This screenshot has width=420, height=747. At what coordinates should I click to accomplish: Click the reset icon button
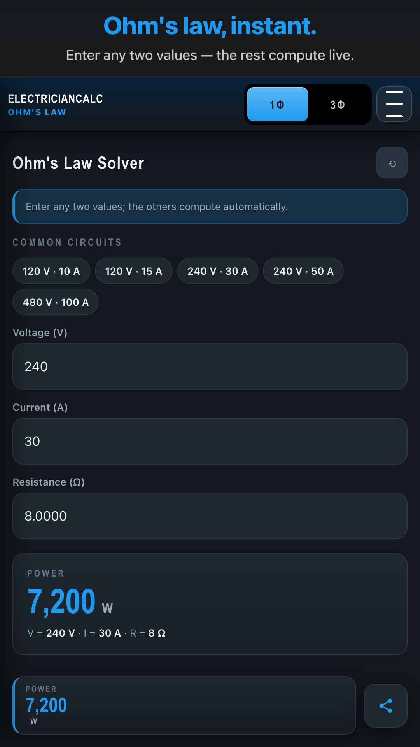[x=392, y=163]
